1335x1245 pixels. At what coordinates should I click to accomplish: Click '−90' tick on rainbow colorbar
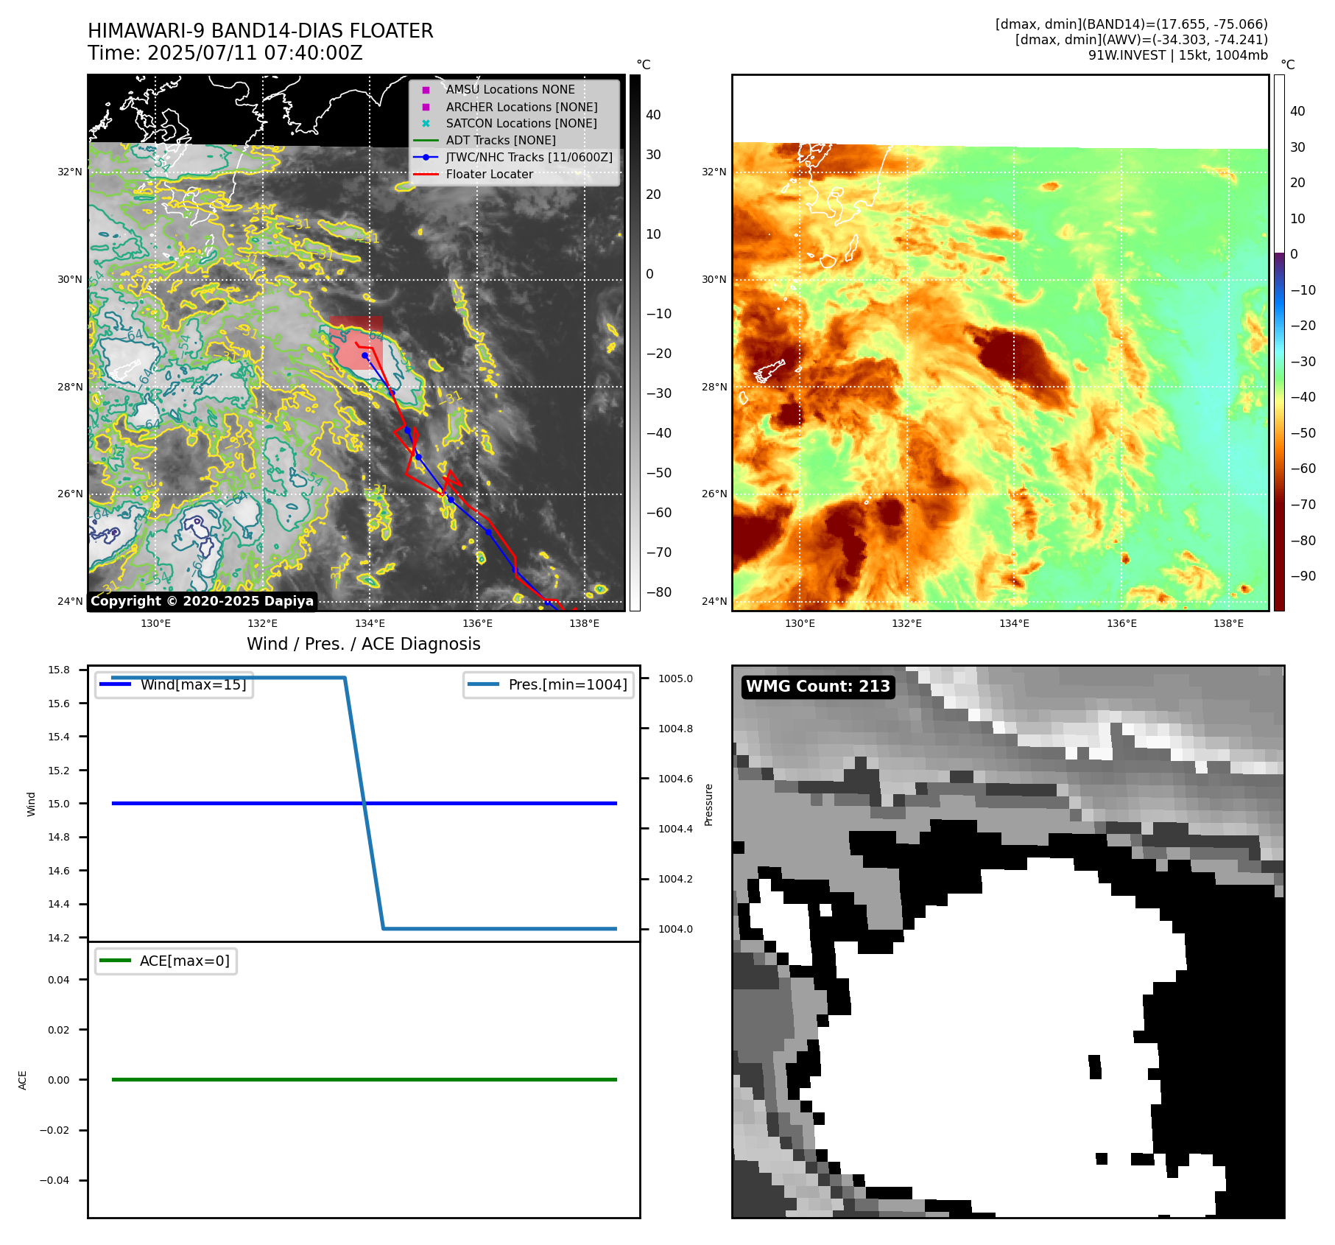pos(1303,576)
